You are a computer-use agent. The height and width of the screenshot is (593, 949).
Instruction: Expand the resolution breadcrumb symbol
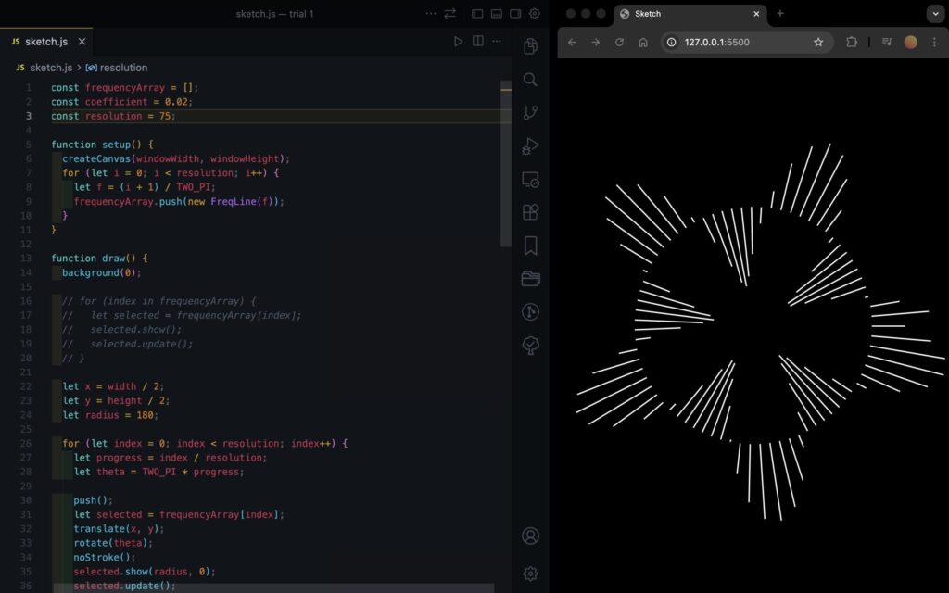pyautogui.click(x=122, y=68)
